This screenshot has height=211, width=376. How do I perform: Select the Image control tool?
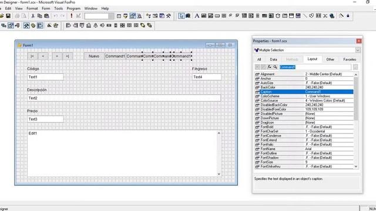pos(271,16)
